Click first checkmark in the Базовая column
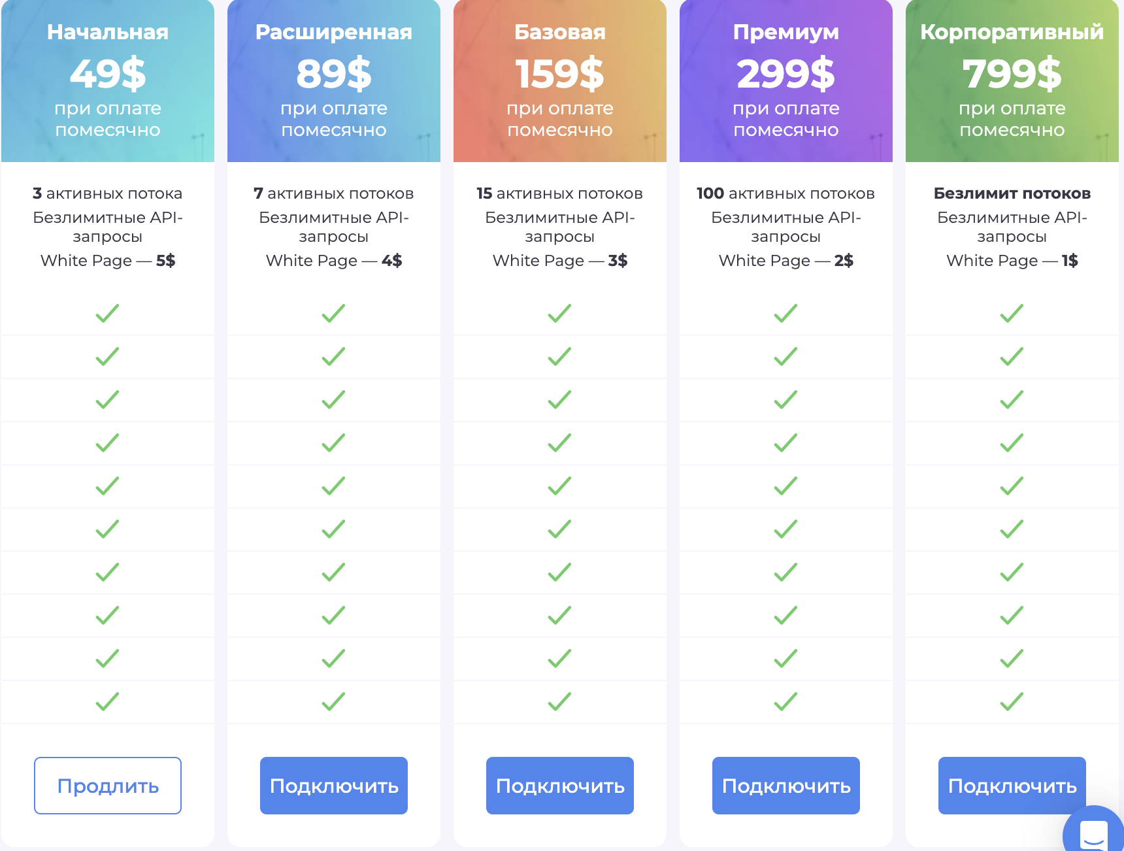 pos(560,313)
